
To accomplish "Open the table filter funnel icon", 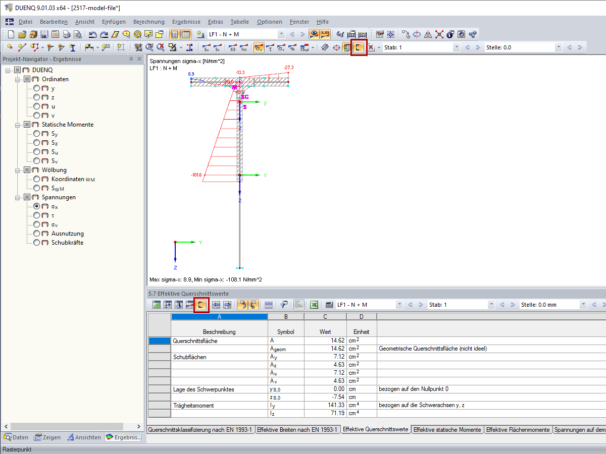I will (x=284, y=305).
